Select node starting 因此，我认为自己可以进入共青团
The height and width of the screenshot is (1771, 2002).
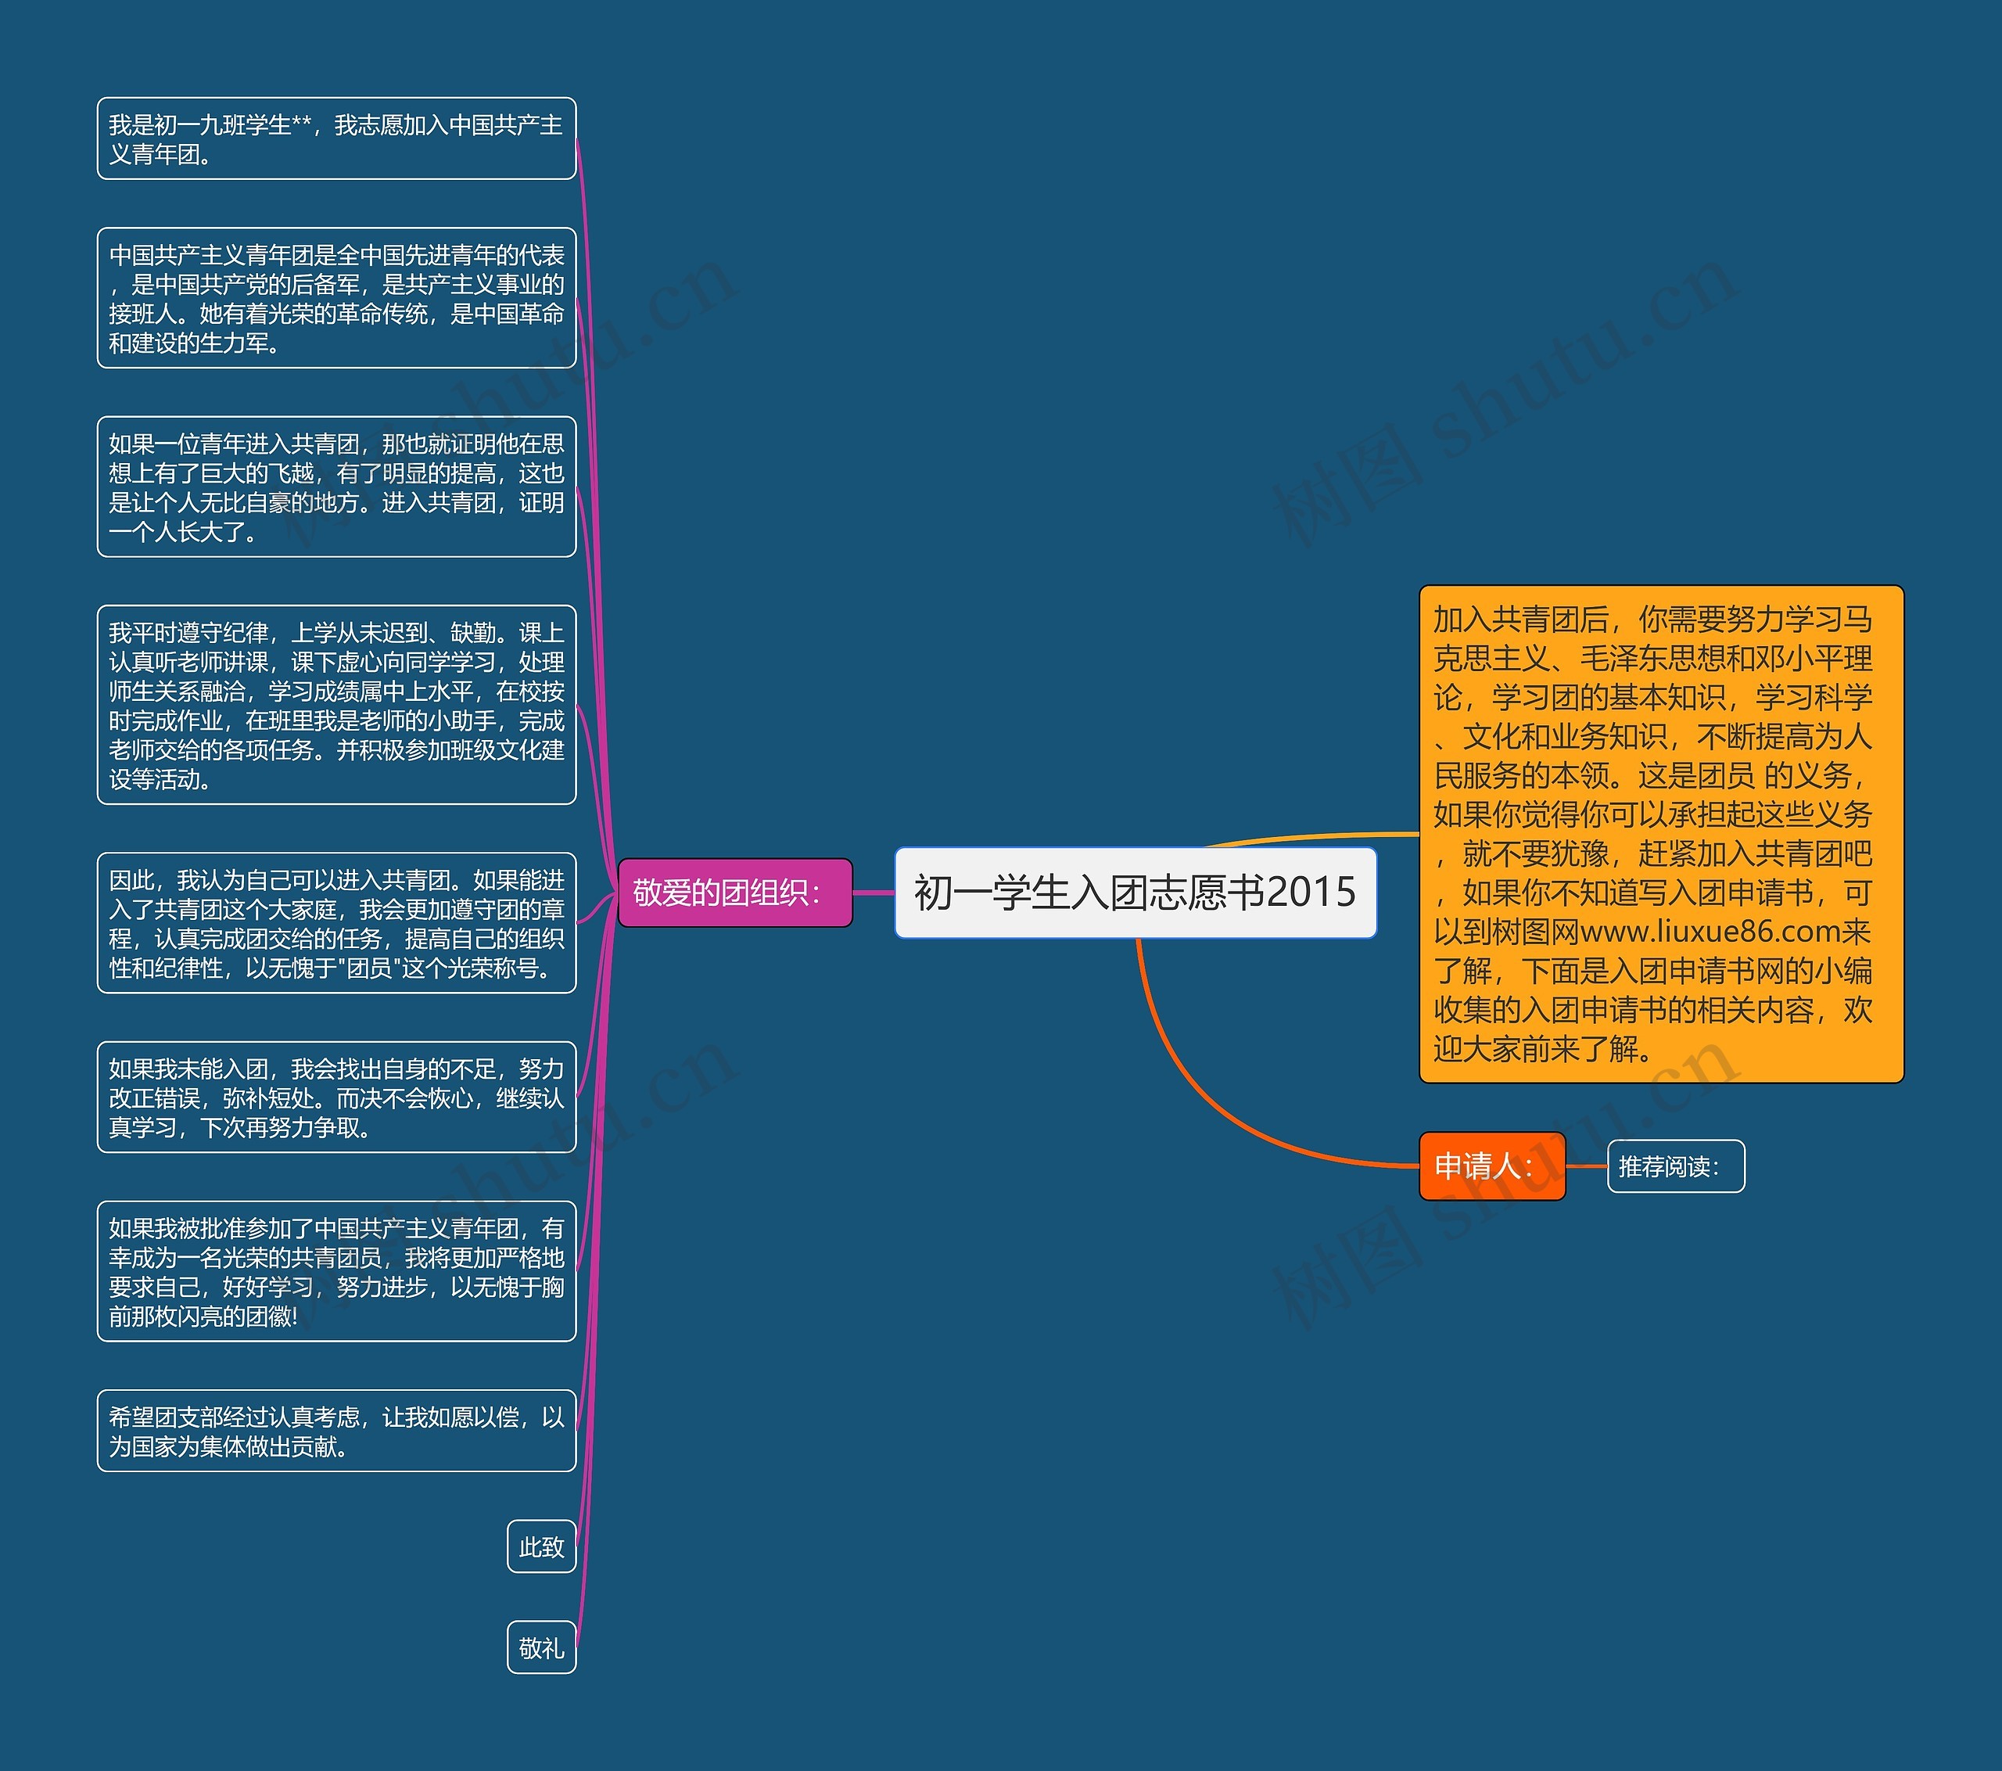point(336,923)
